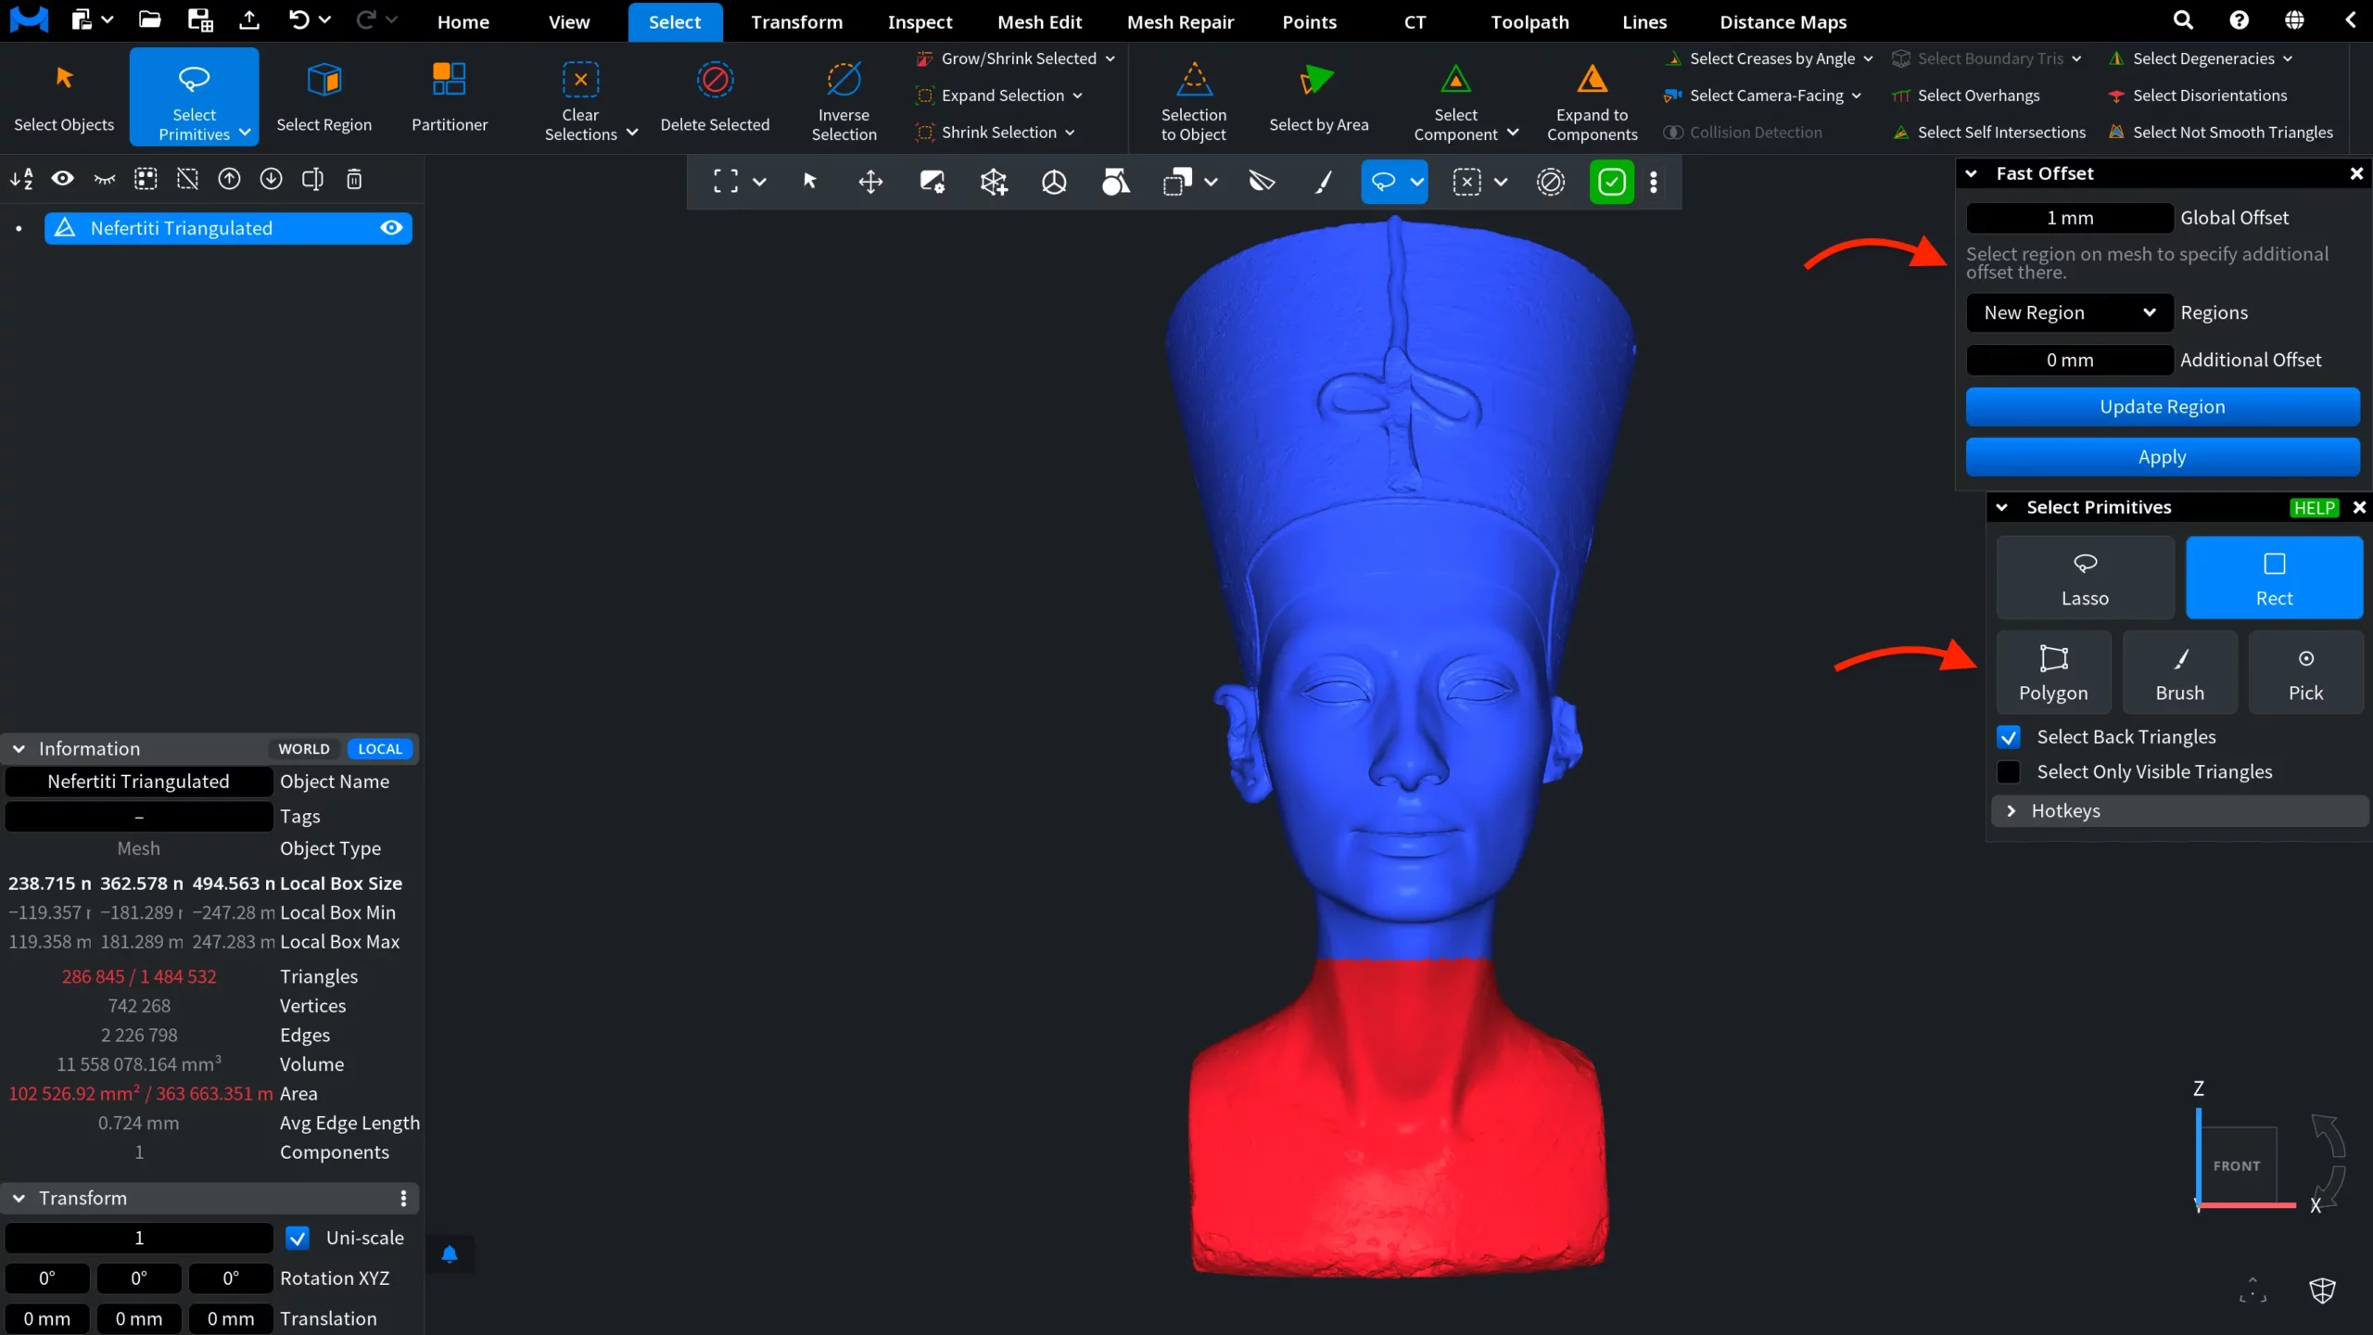
Task: Click the export upload icon
Action: pyautogui.click(x=249, y=20)
